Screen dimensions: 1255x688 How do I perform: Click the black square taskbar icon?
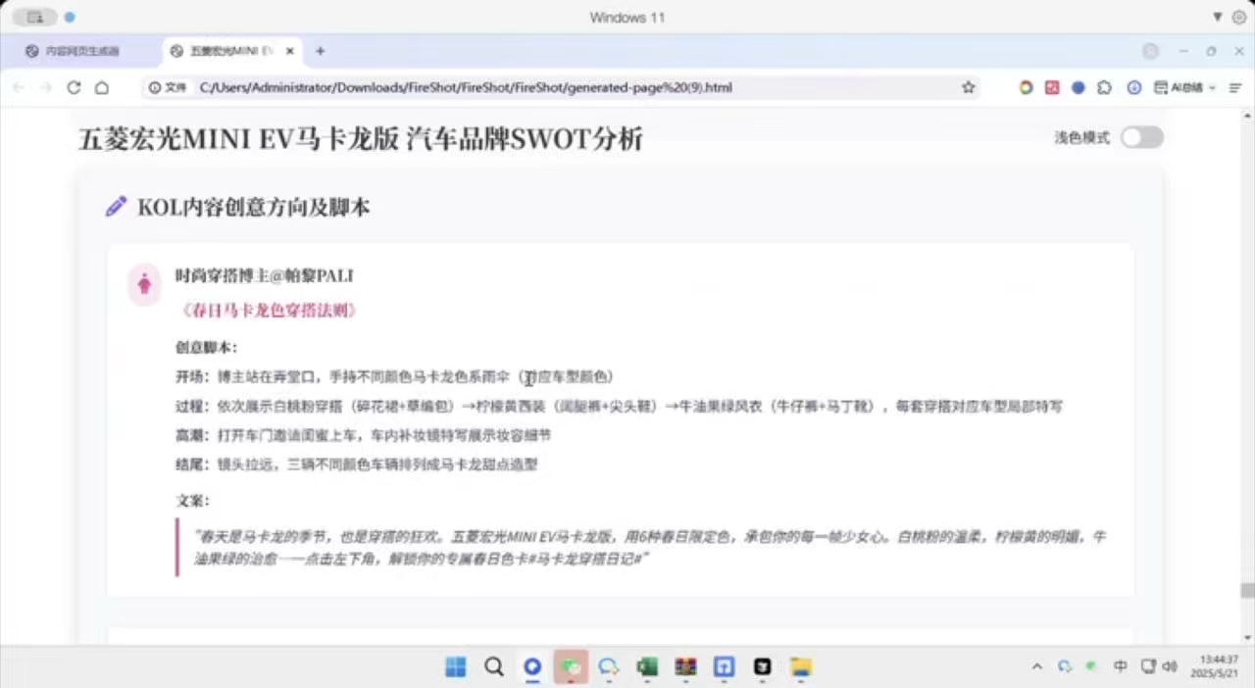pos(762,667)
